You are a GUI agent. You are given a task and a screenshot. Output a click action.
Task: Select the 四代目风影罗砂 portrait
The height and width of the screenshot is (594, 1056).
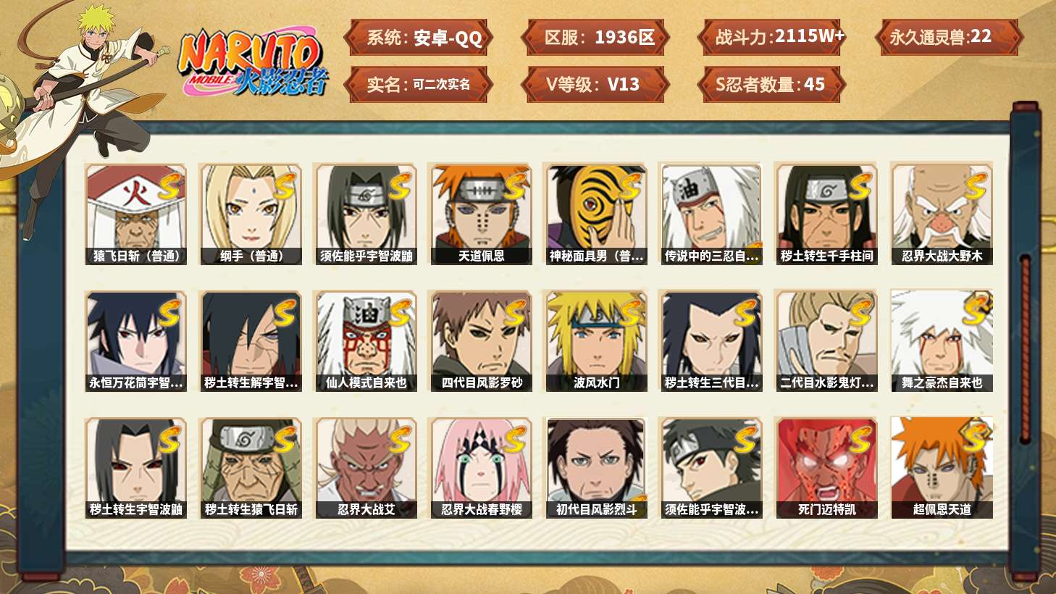tap(481, 341)
